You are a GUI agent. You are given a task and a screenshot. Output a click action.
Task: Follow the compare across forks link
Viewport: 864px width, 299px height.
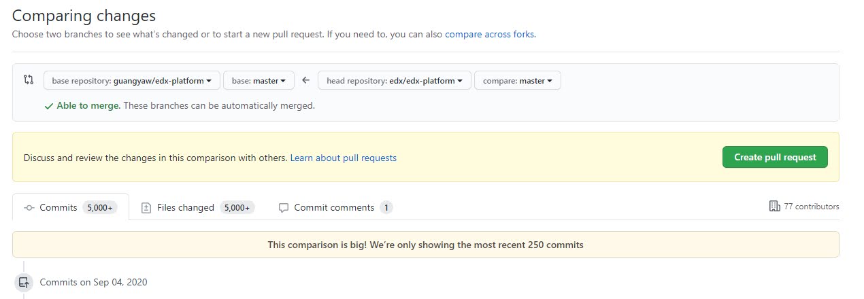pos(490,34)
